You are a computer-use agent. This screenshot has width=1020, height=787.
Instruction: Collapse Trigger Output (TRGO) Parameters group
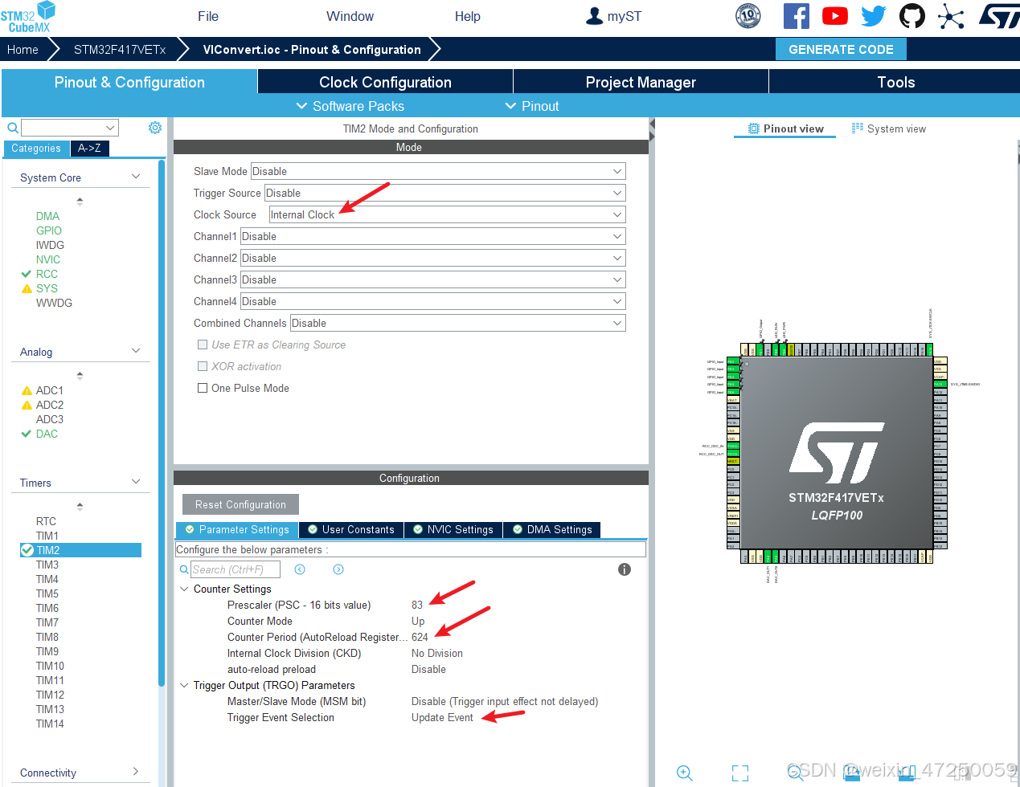point(185,685)
